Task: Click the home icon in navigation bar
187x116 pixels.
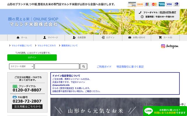Action: 18,37
